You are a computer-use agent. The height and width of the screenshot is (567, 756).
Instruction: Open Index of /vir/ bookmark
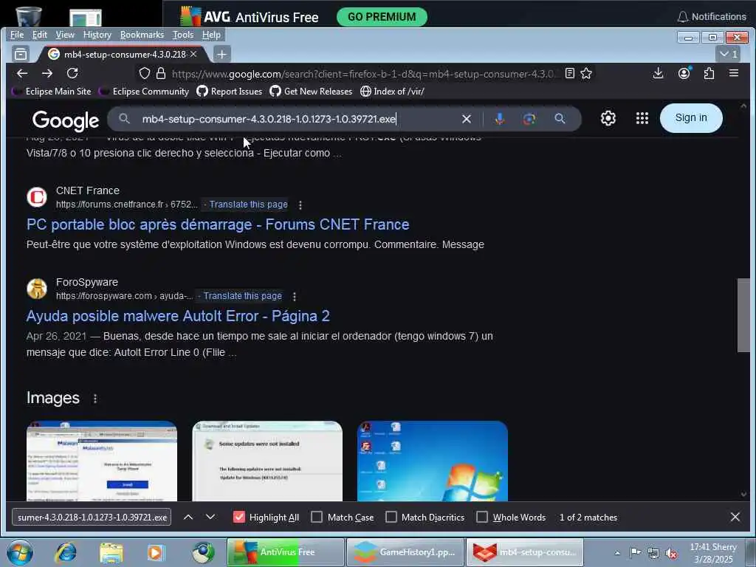tap(392, 92)
